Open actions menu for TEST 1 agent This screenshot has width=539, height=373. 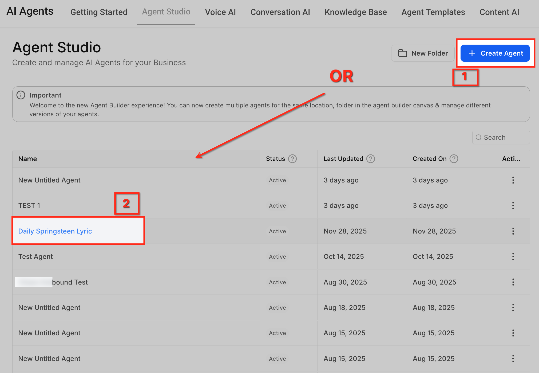513,205
